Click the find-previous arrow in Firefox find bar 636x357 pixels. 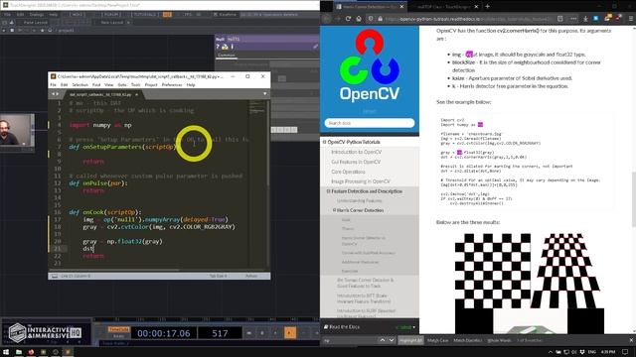click(x=382, y=340)
